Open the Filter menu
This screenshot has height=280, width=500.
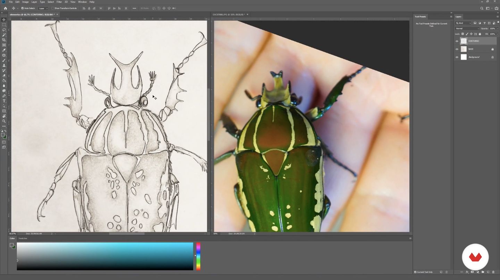59,2
